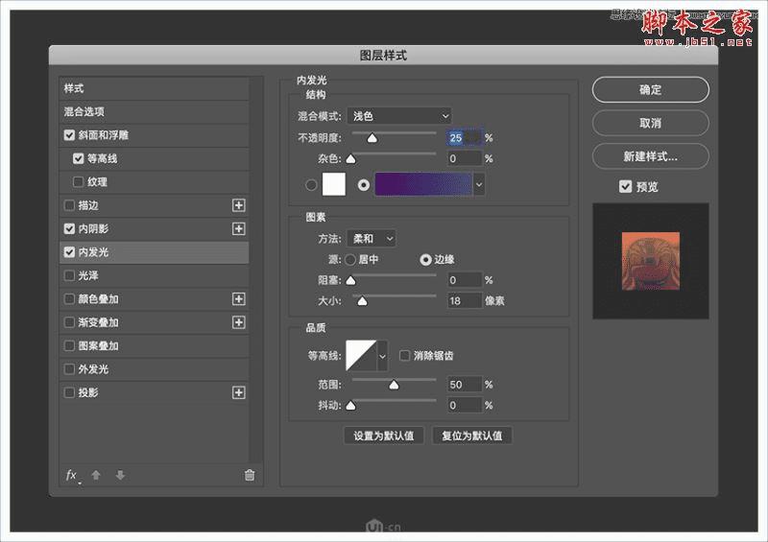Toggle the 预览 preview checkbox

click(x=626, y=186)
